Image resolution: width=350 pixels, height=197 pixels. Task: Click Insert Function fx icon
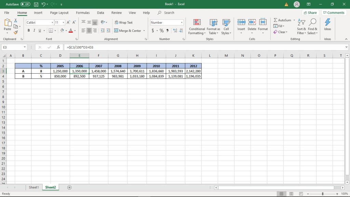58,47
